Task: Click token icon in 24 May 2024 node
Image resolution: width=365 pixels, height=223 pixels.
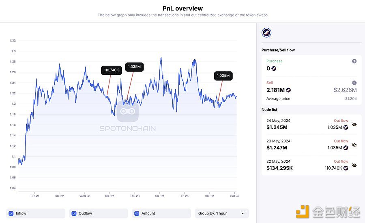Action: click(346, 127)
